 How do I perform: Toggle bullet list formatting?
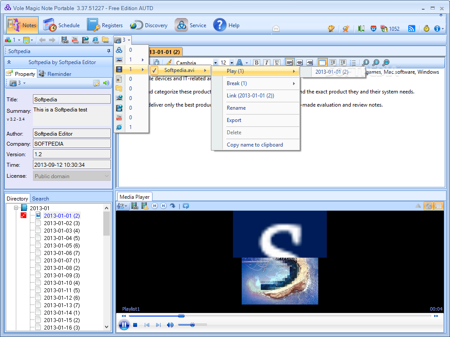point(353,62)
